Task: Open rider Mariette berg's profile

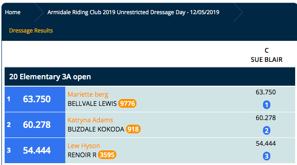Action: (88, 94)
